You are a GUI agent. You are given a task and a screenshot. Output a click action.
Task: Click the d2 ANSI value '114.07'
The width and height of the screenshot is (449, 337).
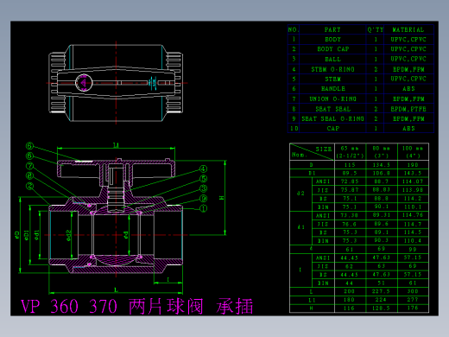click(413, 181)
